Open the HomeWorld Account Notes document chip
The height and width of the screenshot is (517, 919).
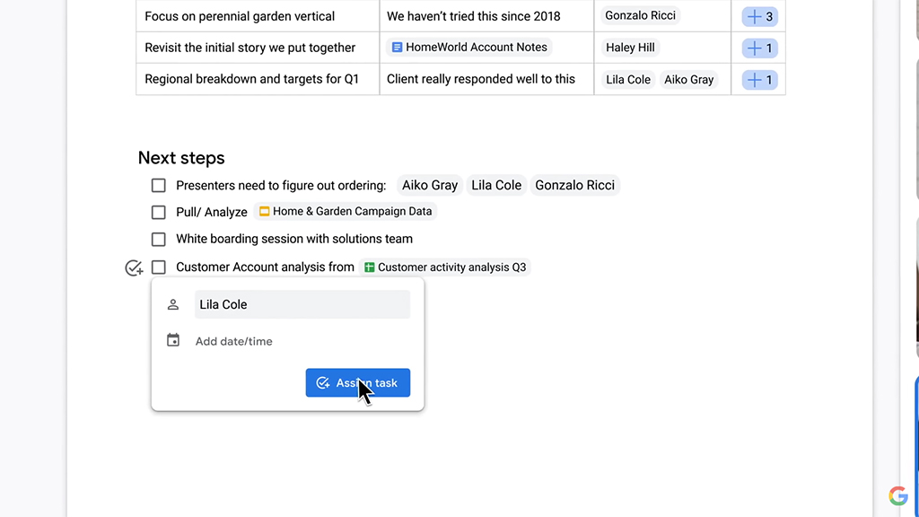[468, 48]
